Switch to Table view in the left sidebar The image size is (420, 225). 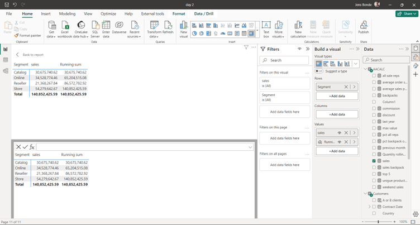[x=6, y=60]
